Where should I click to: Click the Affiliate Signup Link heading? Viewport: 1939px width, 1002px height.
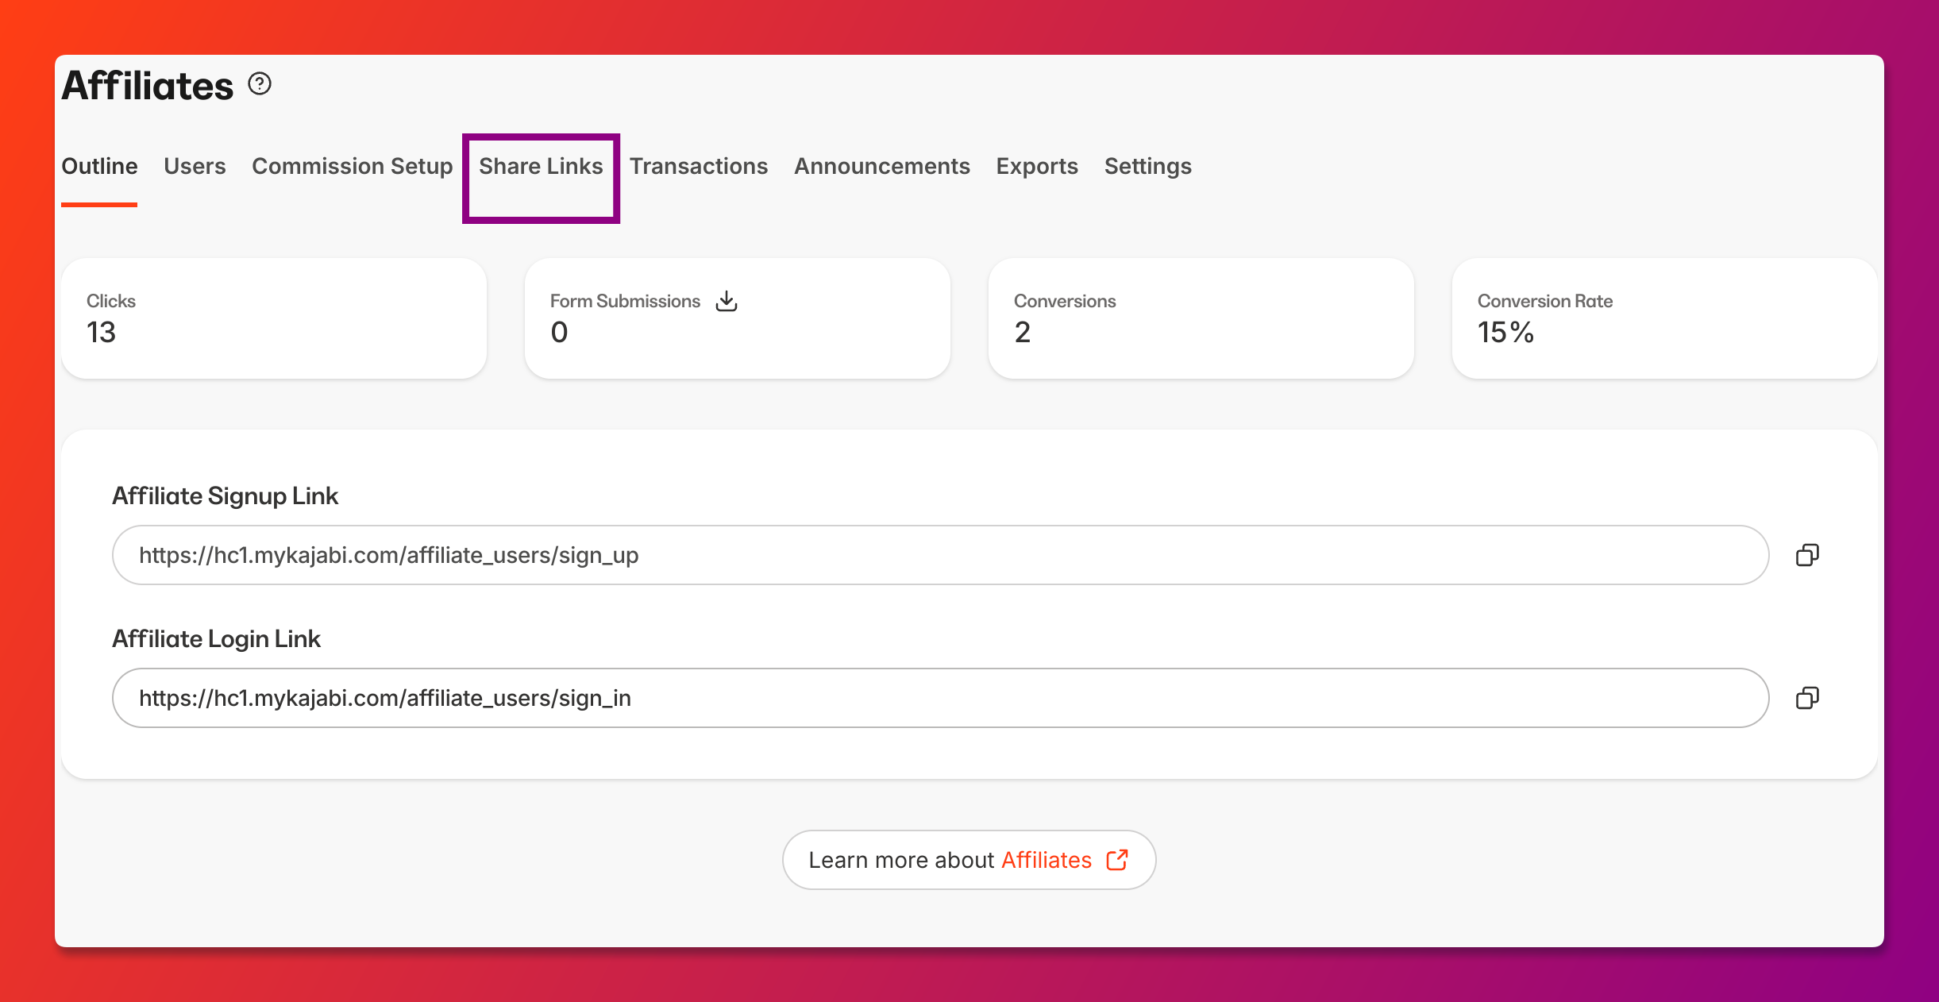coord(226,496)
